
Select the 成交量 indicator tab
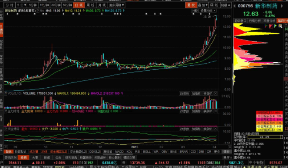(34, 152)
